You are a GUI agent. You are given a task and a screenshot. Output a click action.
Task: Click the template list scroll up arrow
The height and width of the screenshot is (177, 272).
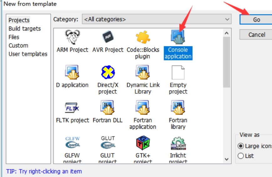pos(227,33)
